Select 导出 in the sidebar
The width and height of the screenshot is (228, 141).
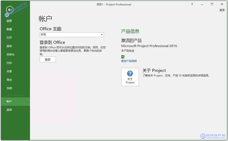pyautogui.click(x=9, y=80)
